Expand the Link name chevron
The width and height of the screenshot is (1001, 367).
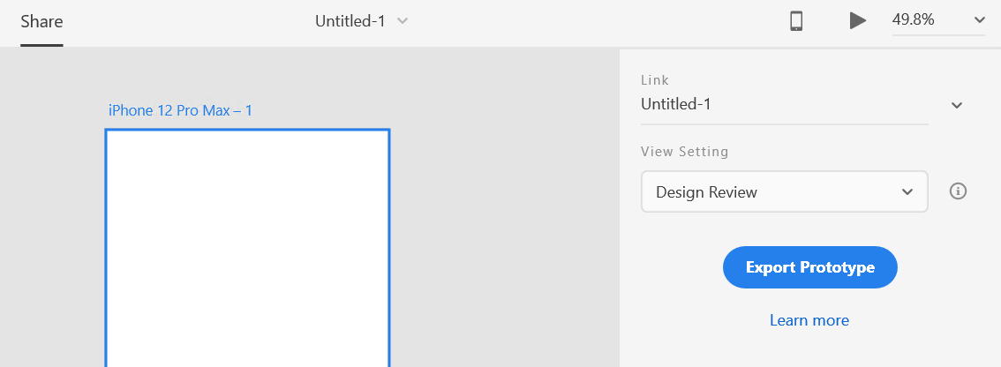(956, 105)
